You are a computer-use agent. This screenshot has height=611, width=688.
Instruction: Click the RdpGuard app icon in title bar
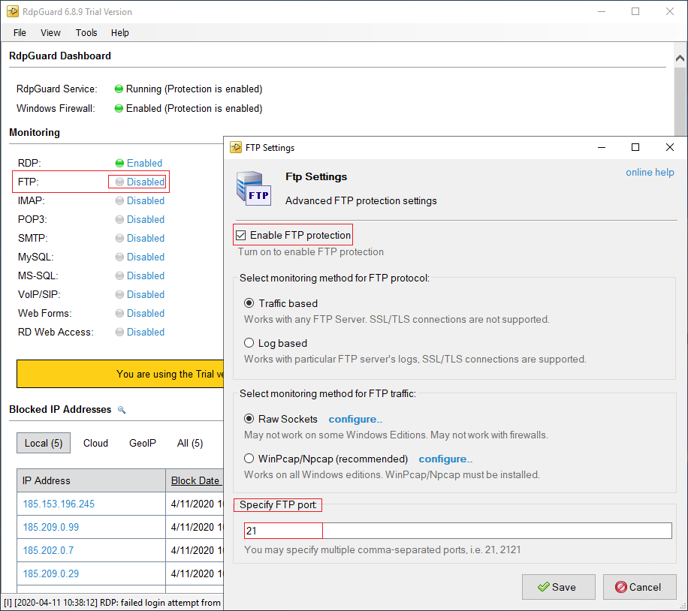pyautogui.click(x=12, y=11)
